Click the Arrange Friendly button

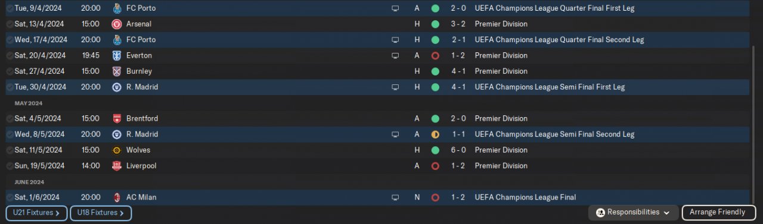[x=717, y=212]
